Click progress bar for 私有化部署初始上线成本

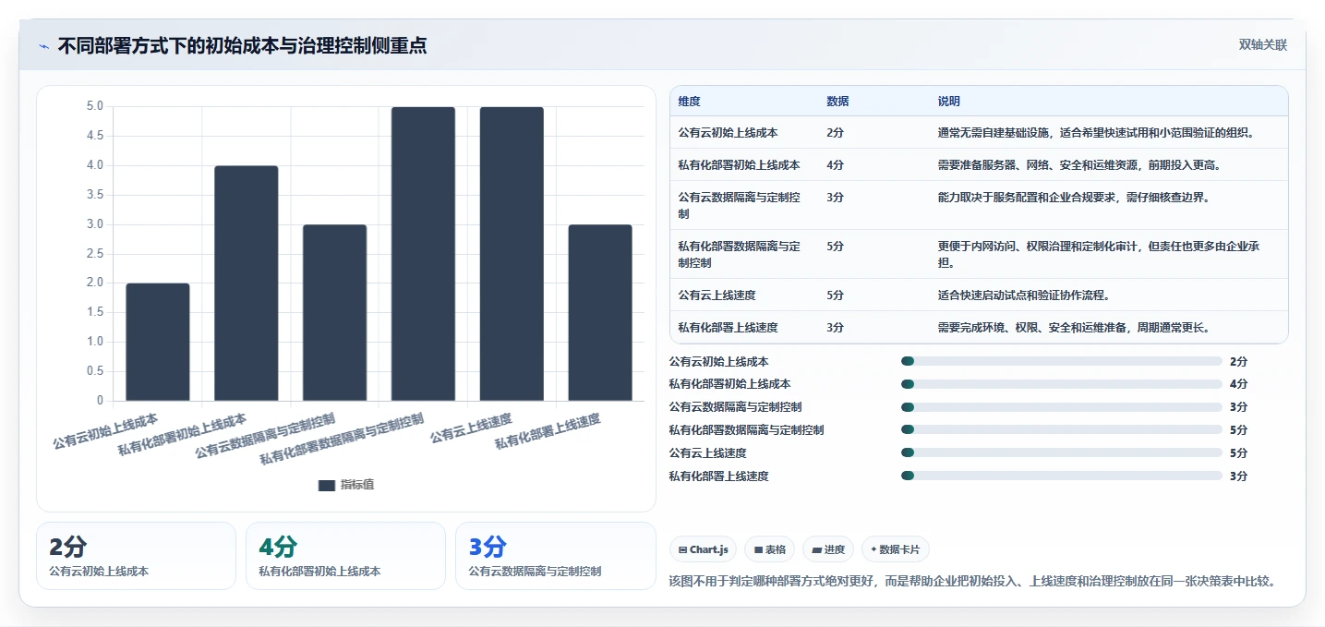pyautogui.click(x=1062, y=384)
